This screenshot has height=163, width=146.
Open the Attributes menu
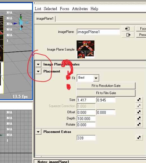[x=80, y=9]
